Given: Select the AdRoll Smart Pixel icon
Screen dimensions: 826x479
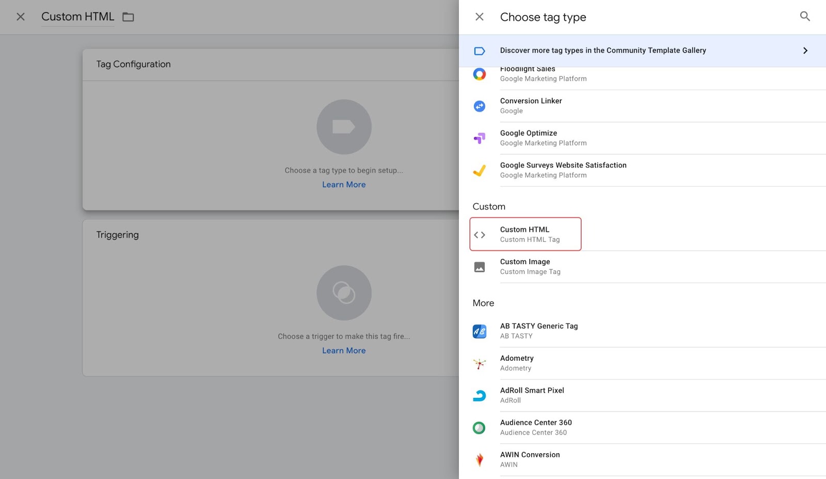Looking at the screenshot, I should pos(479,396).
